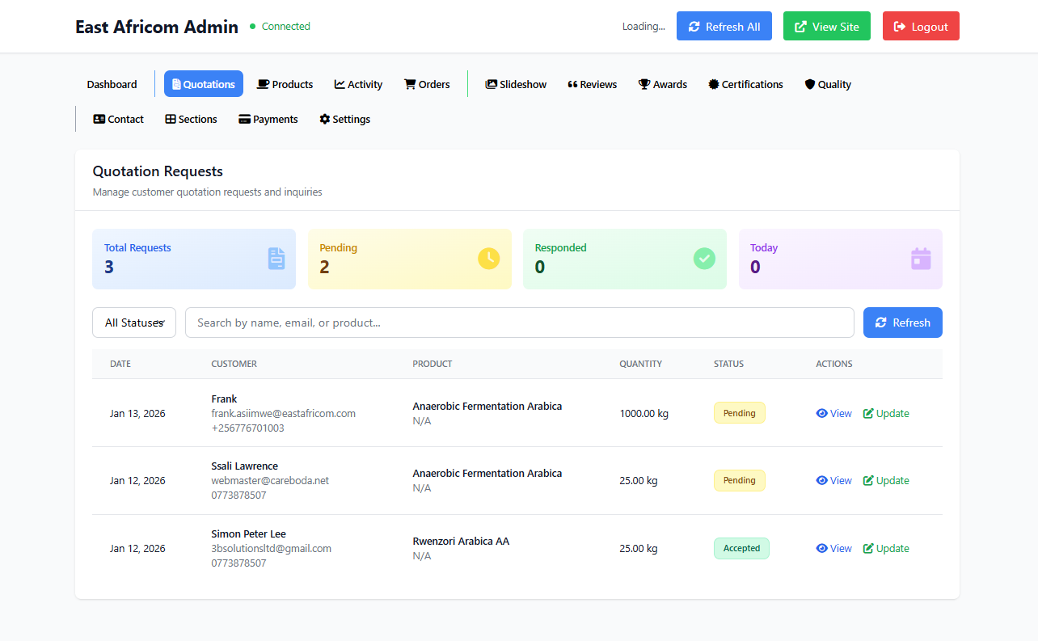The height and width of the screenshot is (641, 1038).
Task: Switch to the Products tab
Action: click(x=285, y=84)
